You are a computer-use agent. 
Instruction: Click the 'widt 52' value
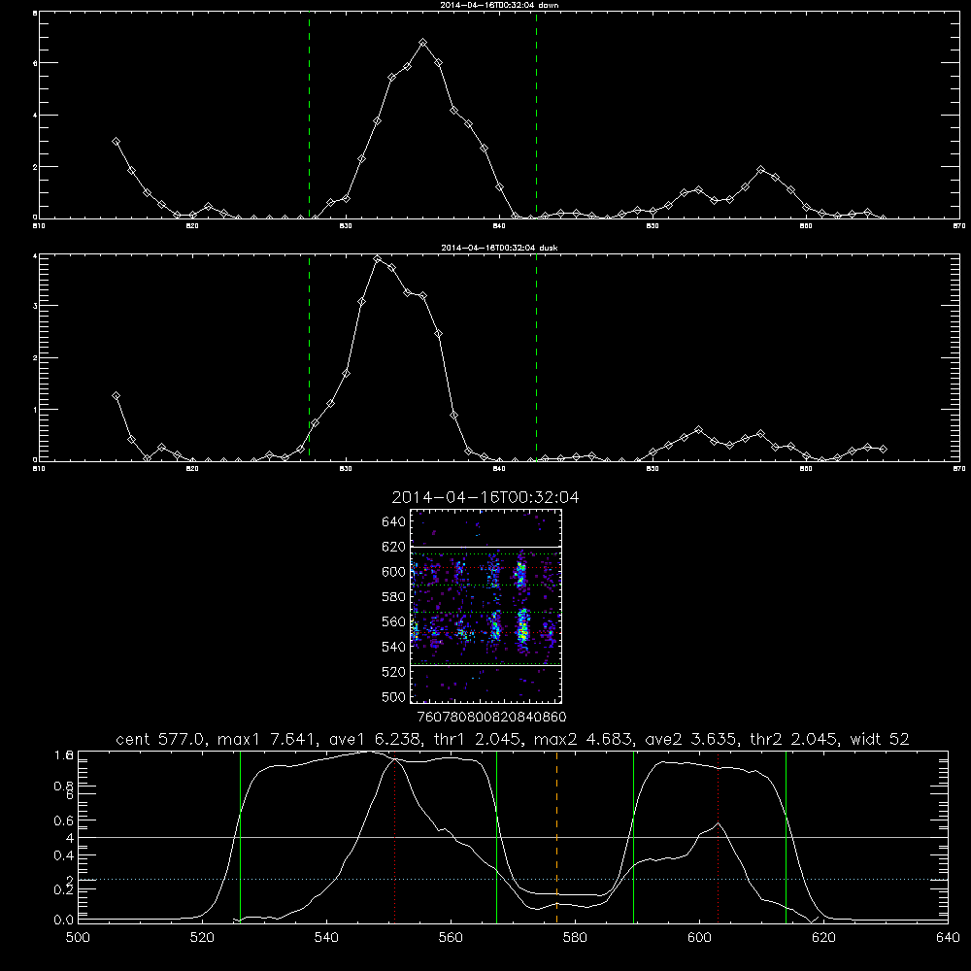880,739
